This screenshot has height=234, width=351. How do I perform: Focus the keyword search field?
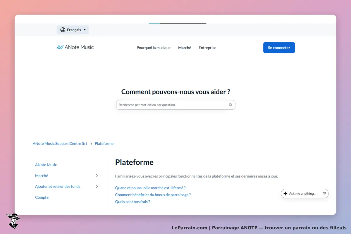click(x=176, y=105)
